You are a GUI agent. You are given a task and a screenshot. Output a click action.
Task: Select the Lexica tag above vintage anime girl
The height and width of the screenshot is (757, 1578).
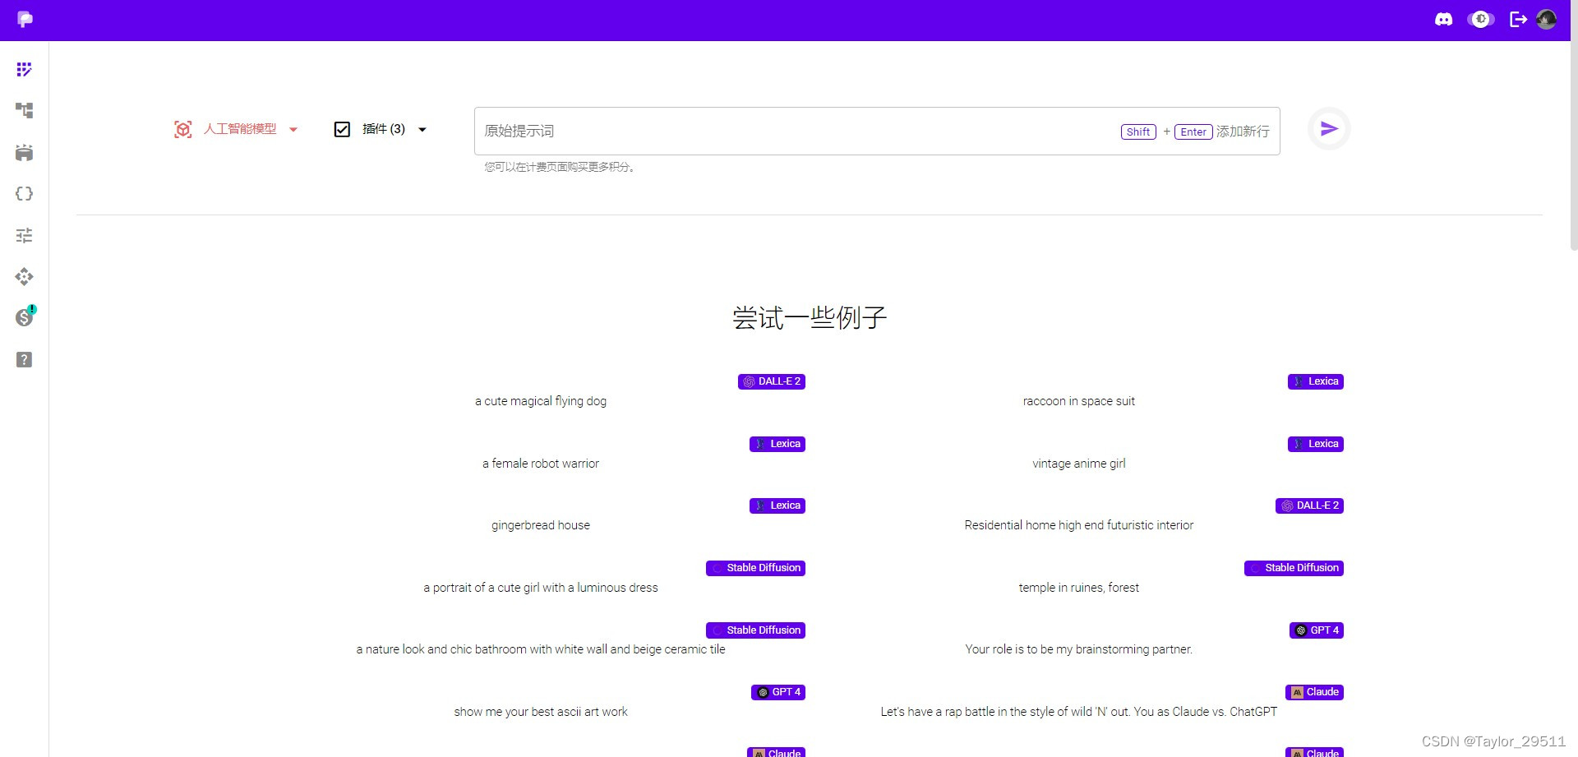[x=1316, y=444]
